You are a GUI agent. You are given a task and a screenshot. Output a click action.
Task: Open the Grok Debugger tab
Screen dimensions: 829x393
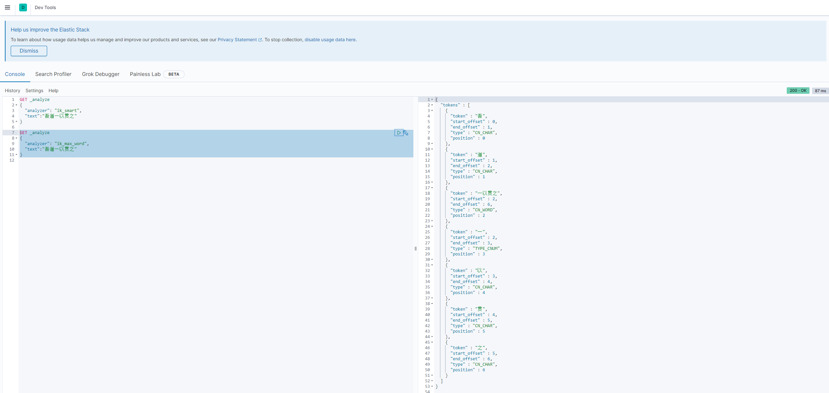(101, 74)
